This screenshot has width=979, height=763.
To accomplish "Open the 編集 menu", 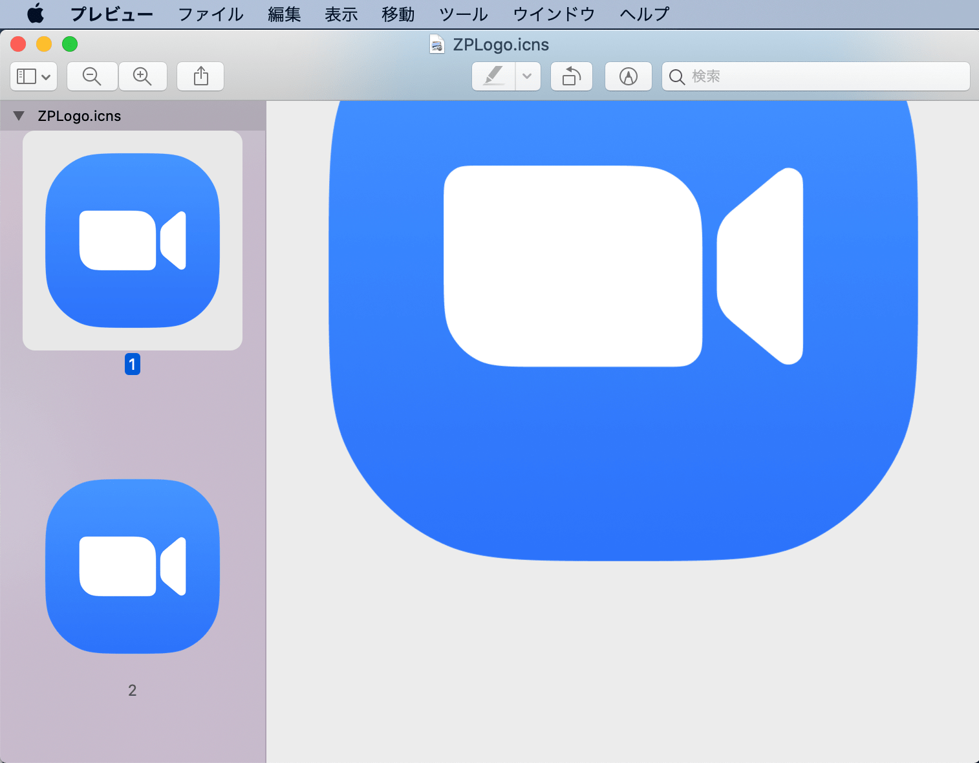I will click(285, 14).
